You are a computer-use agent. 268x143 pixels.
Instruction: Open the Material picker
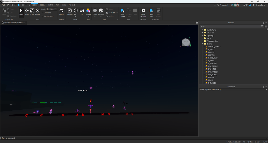[x=101, y=11]
